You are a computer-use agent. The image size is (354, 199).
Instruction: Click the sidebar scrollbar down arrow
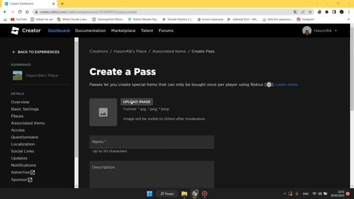coord(76,186)
